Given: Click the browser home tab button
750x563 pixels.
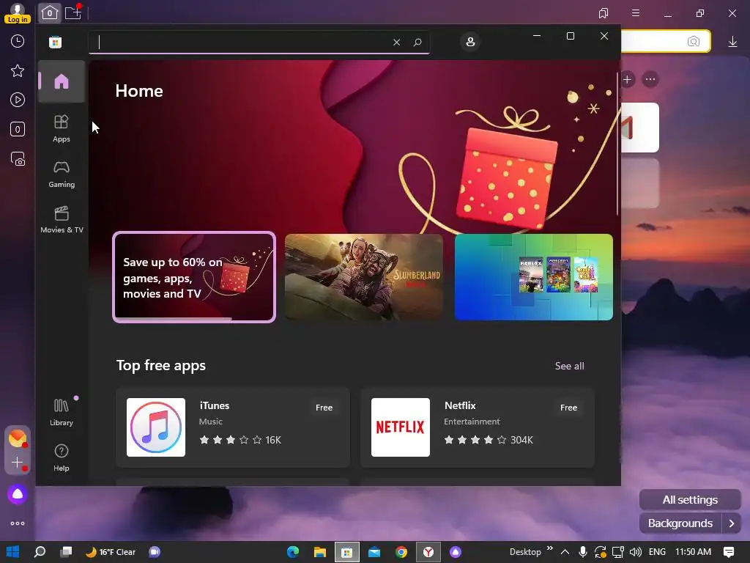Looking at the screenshot, I should pyautogui.click(x=50, y=13).
